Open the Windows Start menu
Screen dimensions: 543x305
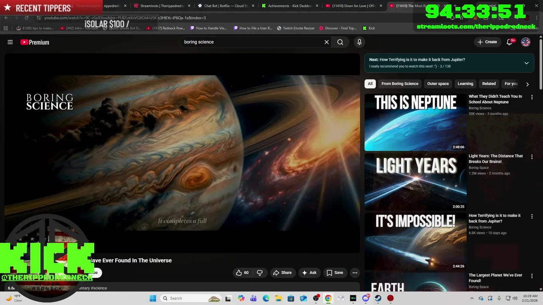click(x=153, y=298)
